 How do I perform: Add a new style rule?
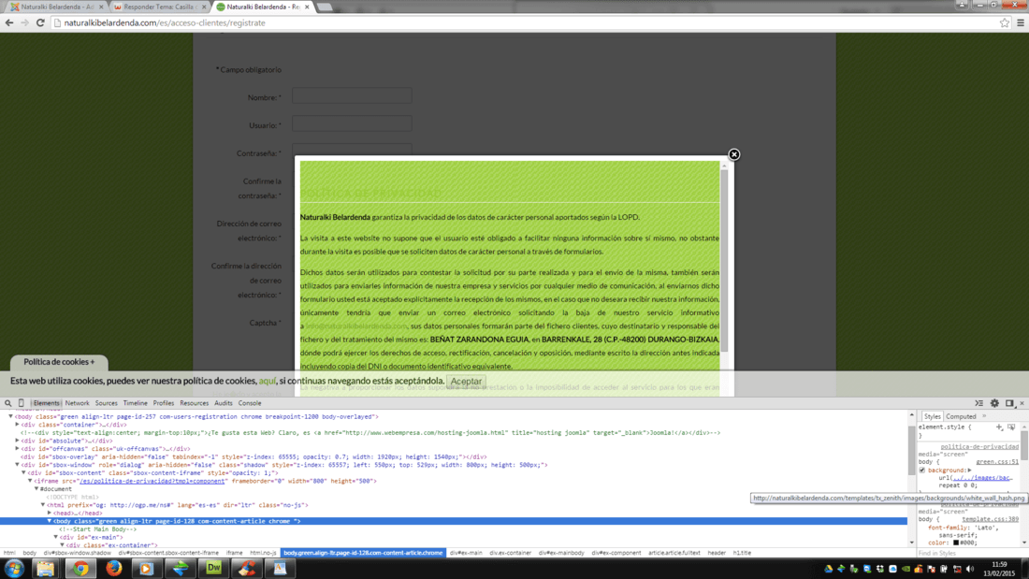pyautogui.click(x=999, y=427)
